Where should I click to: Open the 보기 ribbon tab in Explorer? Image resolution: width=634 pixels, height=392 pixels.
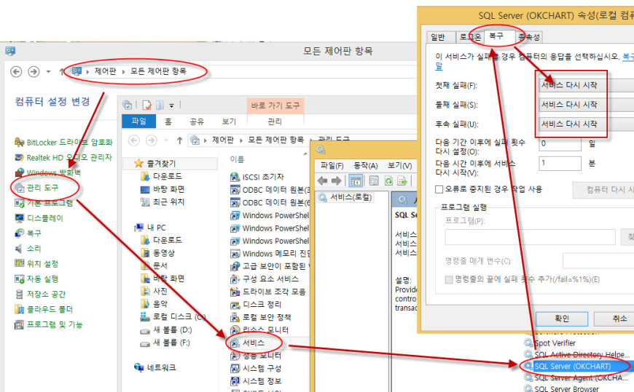(x=228, y=121)
